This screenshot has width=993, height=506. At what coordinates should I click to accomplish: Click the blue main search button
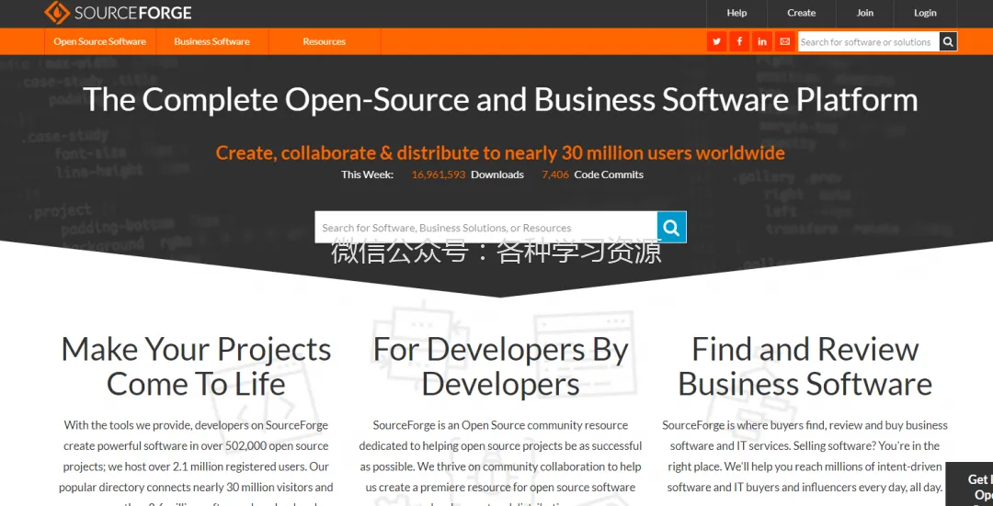click(x=671, y=227)
